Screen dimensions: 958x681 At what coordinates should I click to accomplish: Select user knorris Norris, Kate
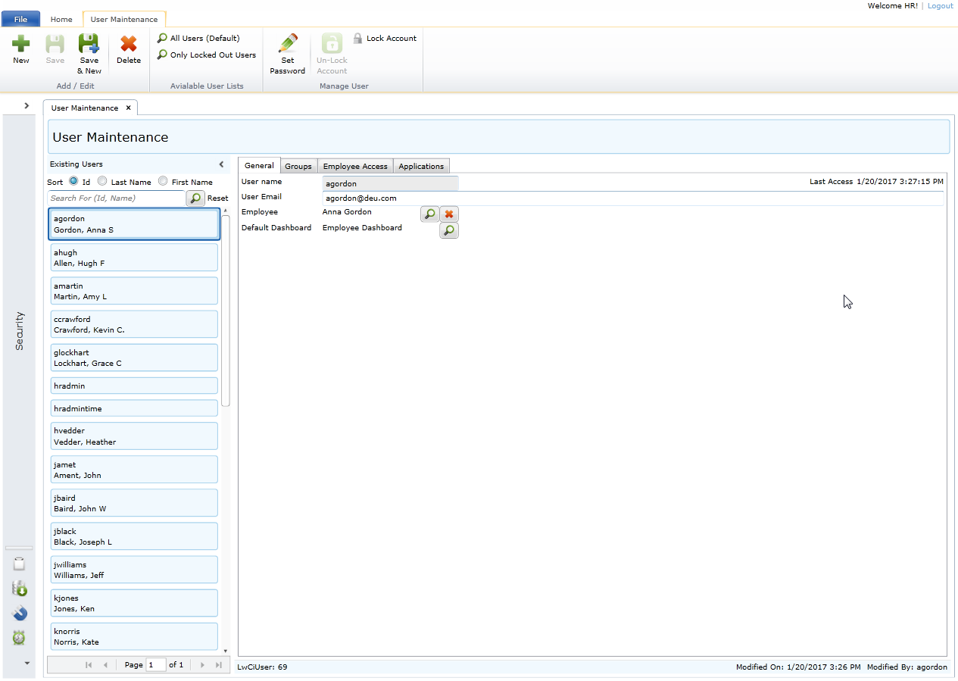pos(135,636)
